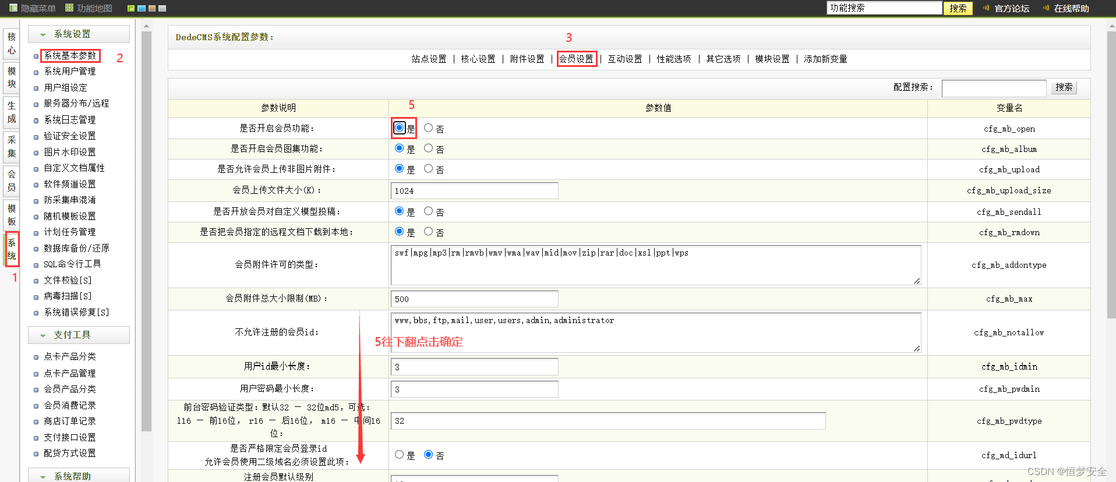
Task: Switch to 采集 side tab
Action: [12, 147]
